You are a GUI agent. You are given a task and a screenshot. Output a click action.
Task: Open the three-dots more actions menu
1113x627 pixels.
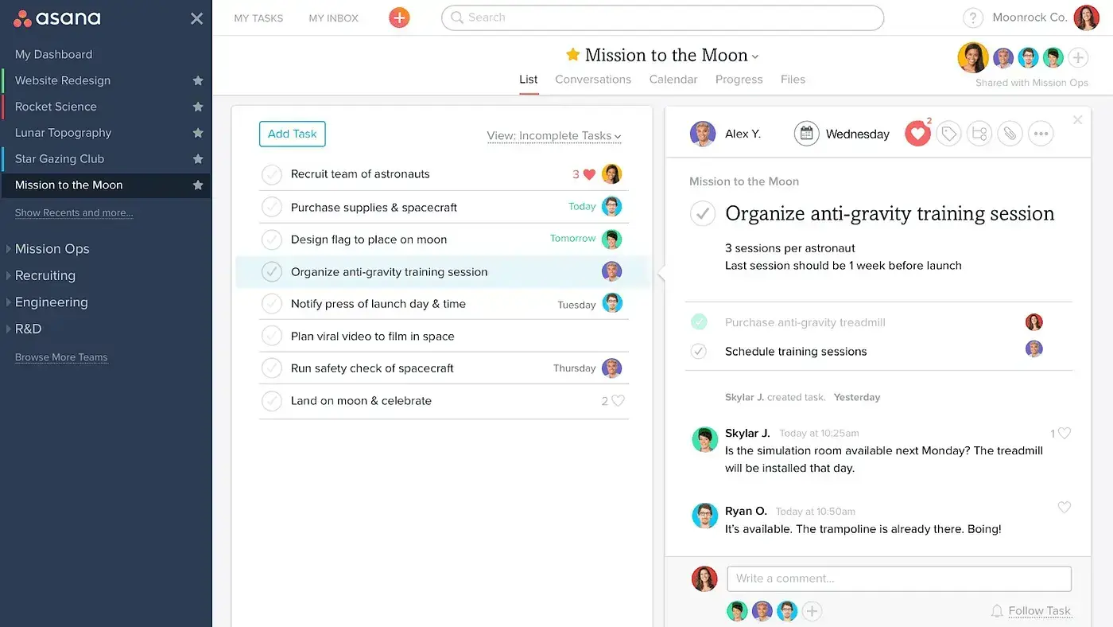[1041, 134]
